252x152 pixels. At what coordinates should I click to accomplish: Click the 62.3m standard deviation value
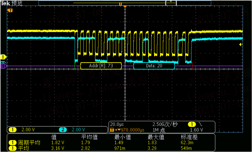coord(187,143)
